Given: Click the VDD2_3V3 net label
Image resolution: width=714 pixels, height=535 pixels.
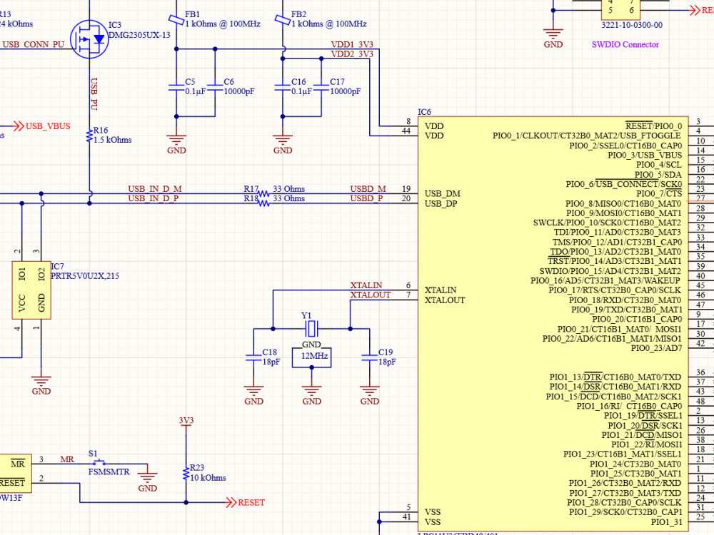Looking at the screenshot, I should [352, 53].
